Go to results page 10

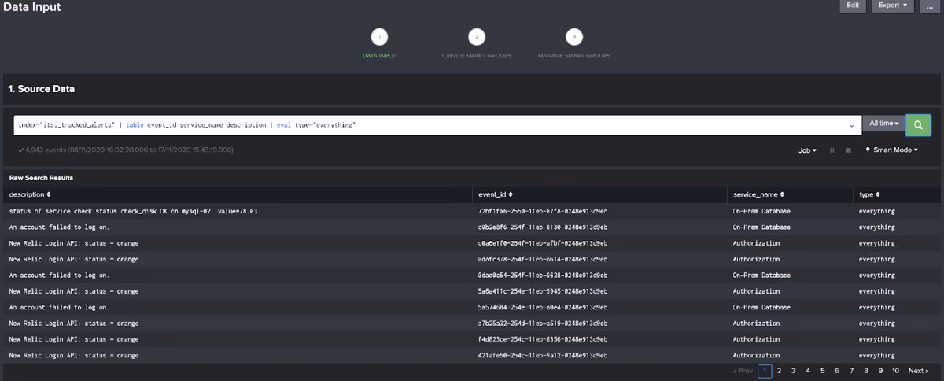coord(895,371)
